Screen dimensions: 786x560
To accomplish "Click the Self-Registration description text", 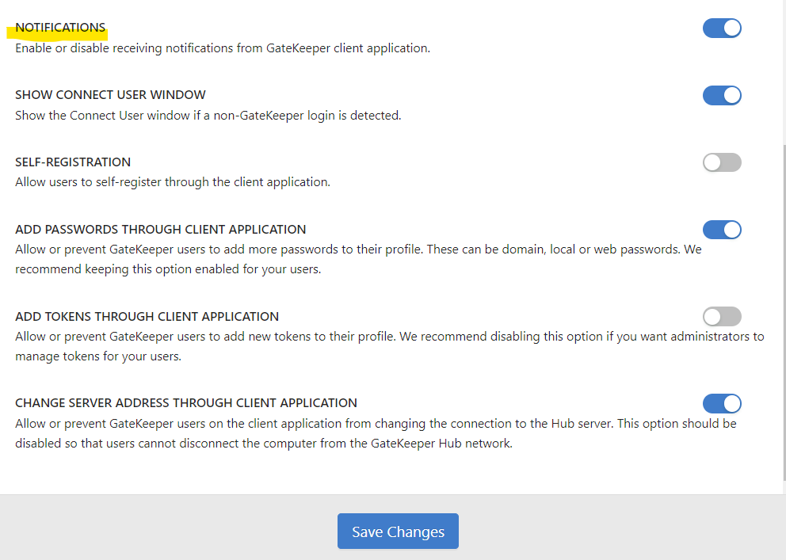I will click(x=174, y=181).
